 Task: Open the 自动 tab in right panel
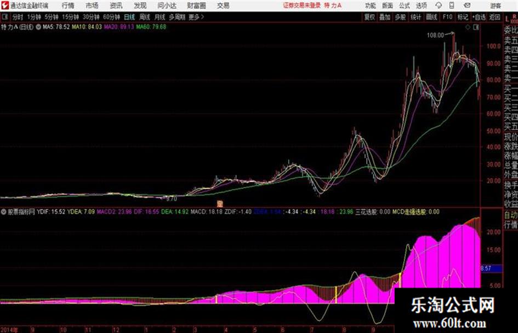pos(511,215)
